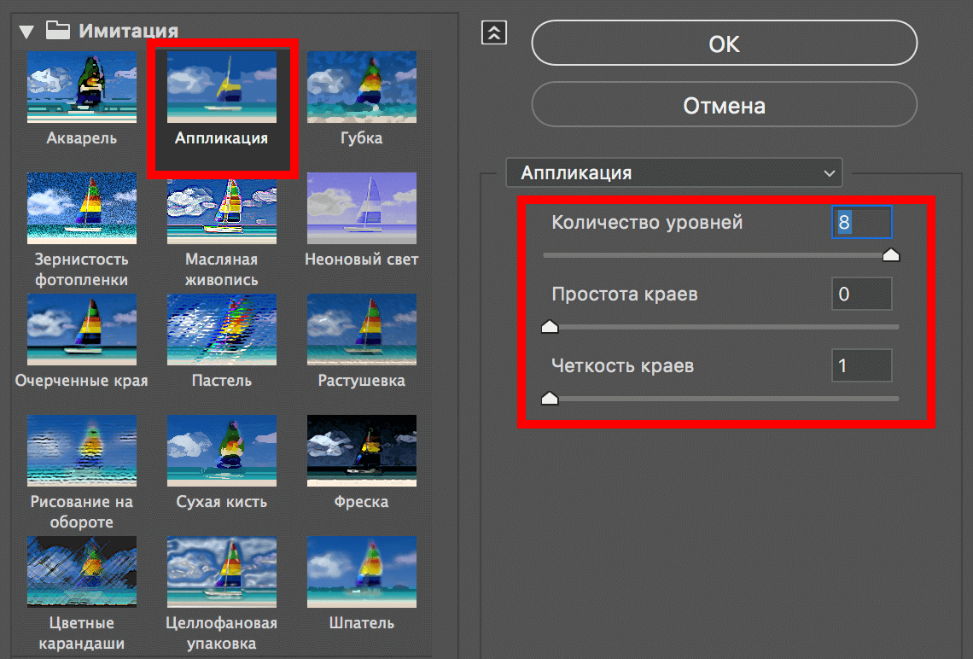Screen dimensions: 973x659
Task: Collapse the Имитация filter folder
Action: click(x=26, y=31)
